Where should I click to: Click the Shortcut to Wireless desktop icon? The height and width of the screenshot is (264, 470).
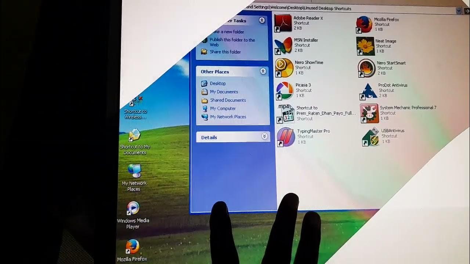tap(136, 102)
